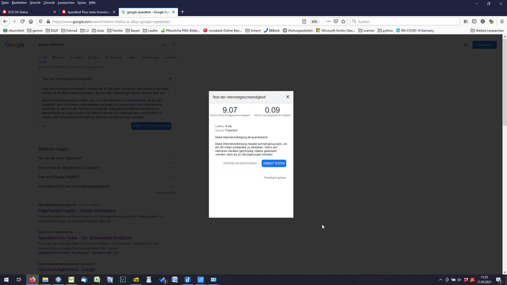Open Wartungsarbeiten bookmark
Viewport: 507px width, 285px height.
[298, 31]
